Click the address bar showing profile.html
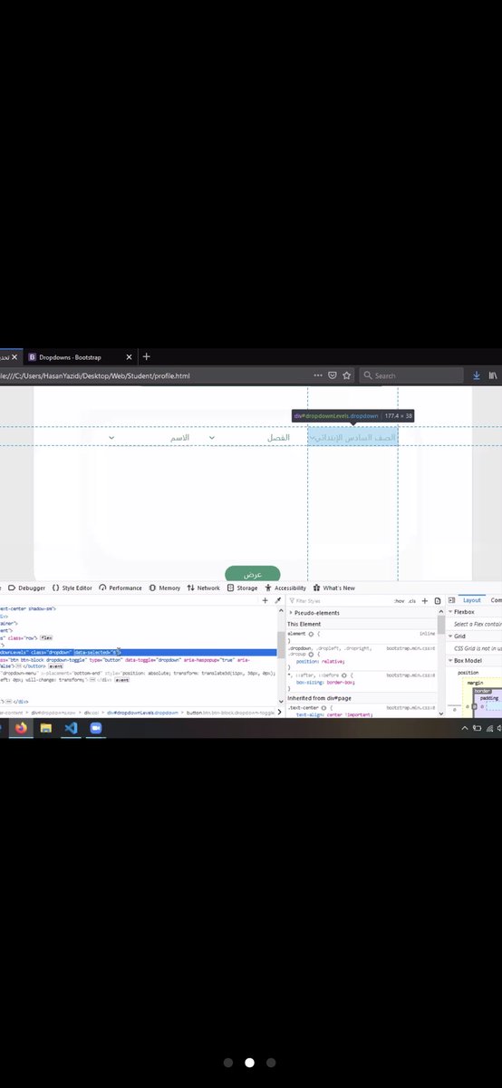 pyautogui.click(x=154, y=375)
